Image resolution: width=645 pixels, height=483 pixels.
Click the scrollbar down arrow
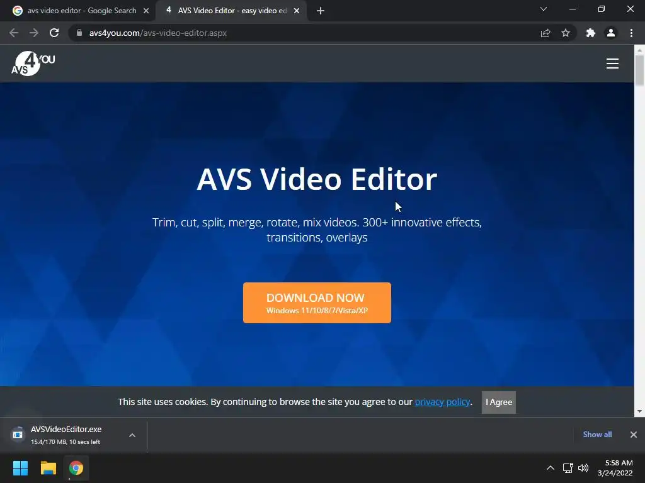pos(639,411)
